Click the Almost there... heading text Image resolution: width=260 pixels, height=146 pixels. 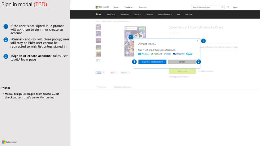point(147,44)
